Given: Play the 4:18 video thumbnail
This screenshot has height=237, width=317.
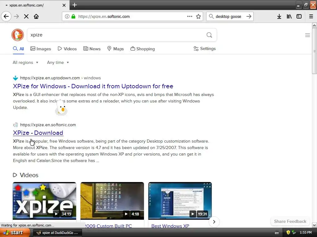Looking at the screenshot, I should click(112, 201).
